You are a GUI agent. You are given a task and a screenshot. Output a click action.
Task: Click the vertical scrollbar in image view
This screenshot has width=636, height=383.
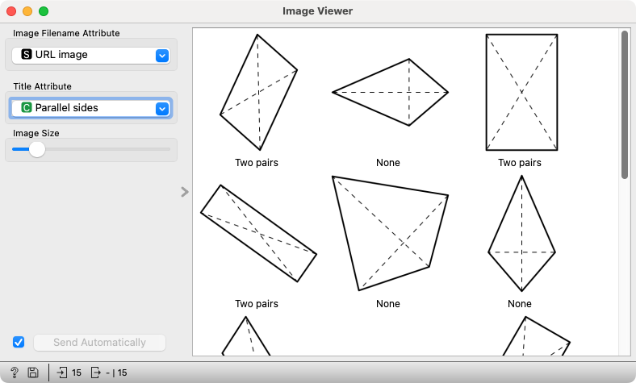(x=624, y=105)
